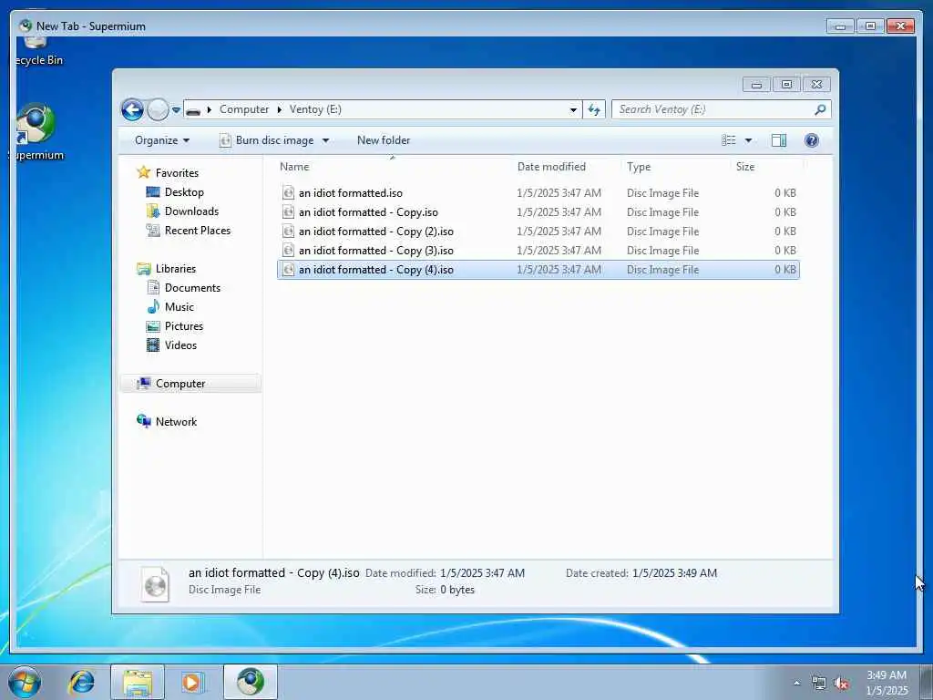Open the Pictures library

(x=184, y=325)
